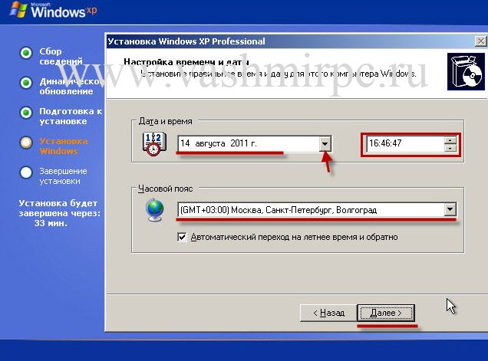
Task: Click the setup box and CD icon
Action: point(466,72)
